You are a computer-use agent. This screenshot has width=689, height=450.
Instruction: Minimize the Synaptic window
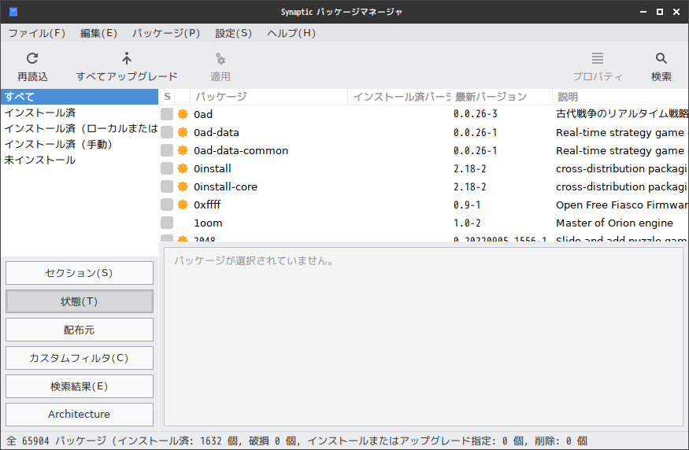tap(643, 12)
